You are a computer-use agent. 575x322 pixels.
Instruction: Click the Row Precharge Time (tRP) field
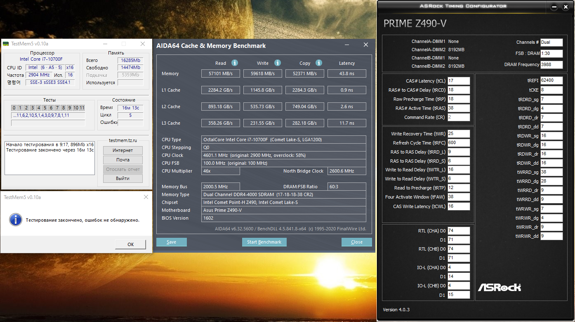tap(459, 99)
